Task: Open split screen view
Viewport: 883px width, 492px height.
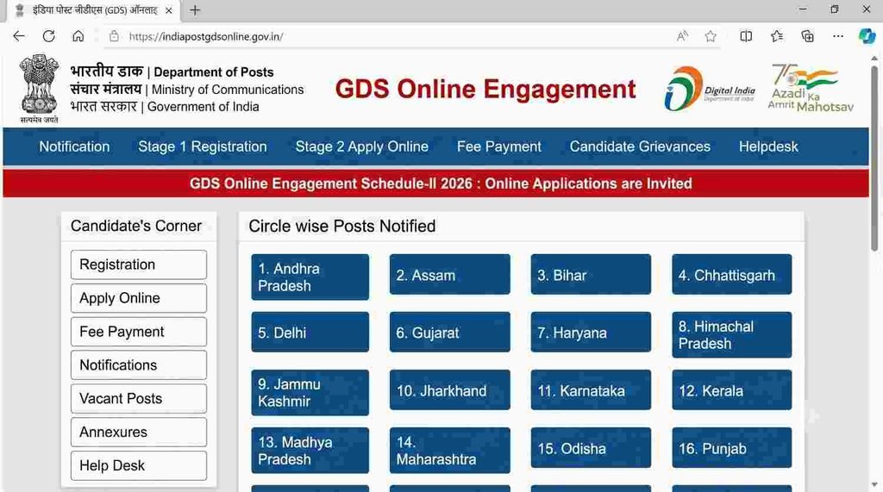Action: [x=746, y=36]
